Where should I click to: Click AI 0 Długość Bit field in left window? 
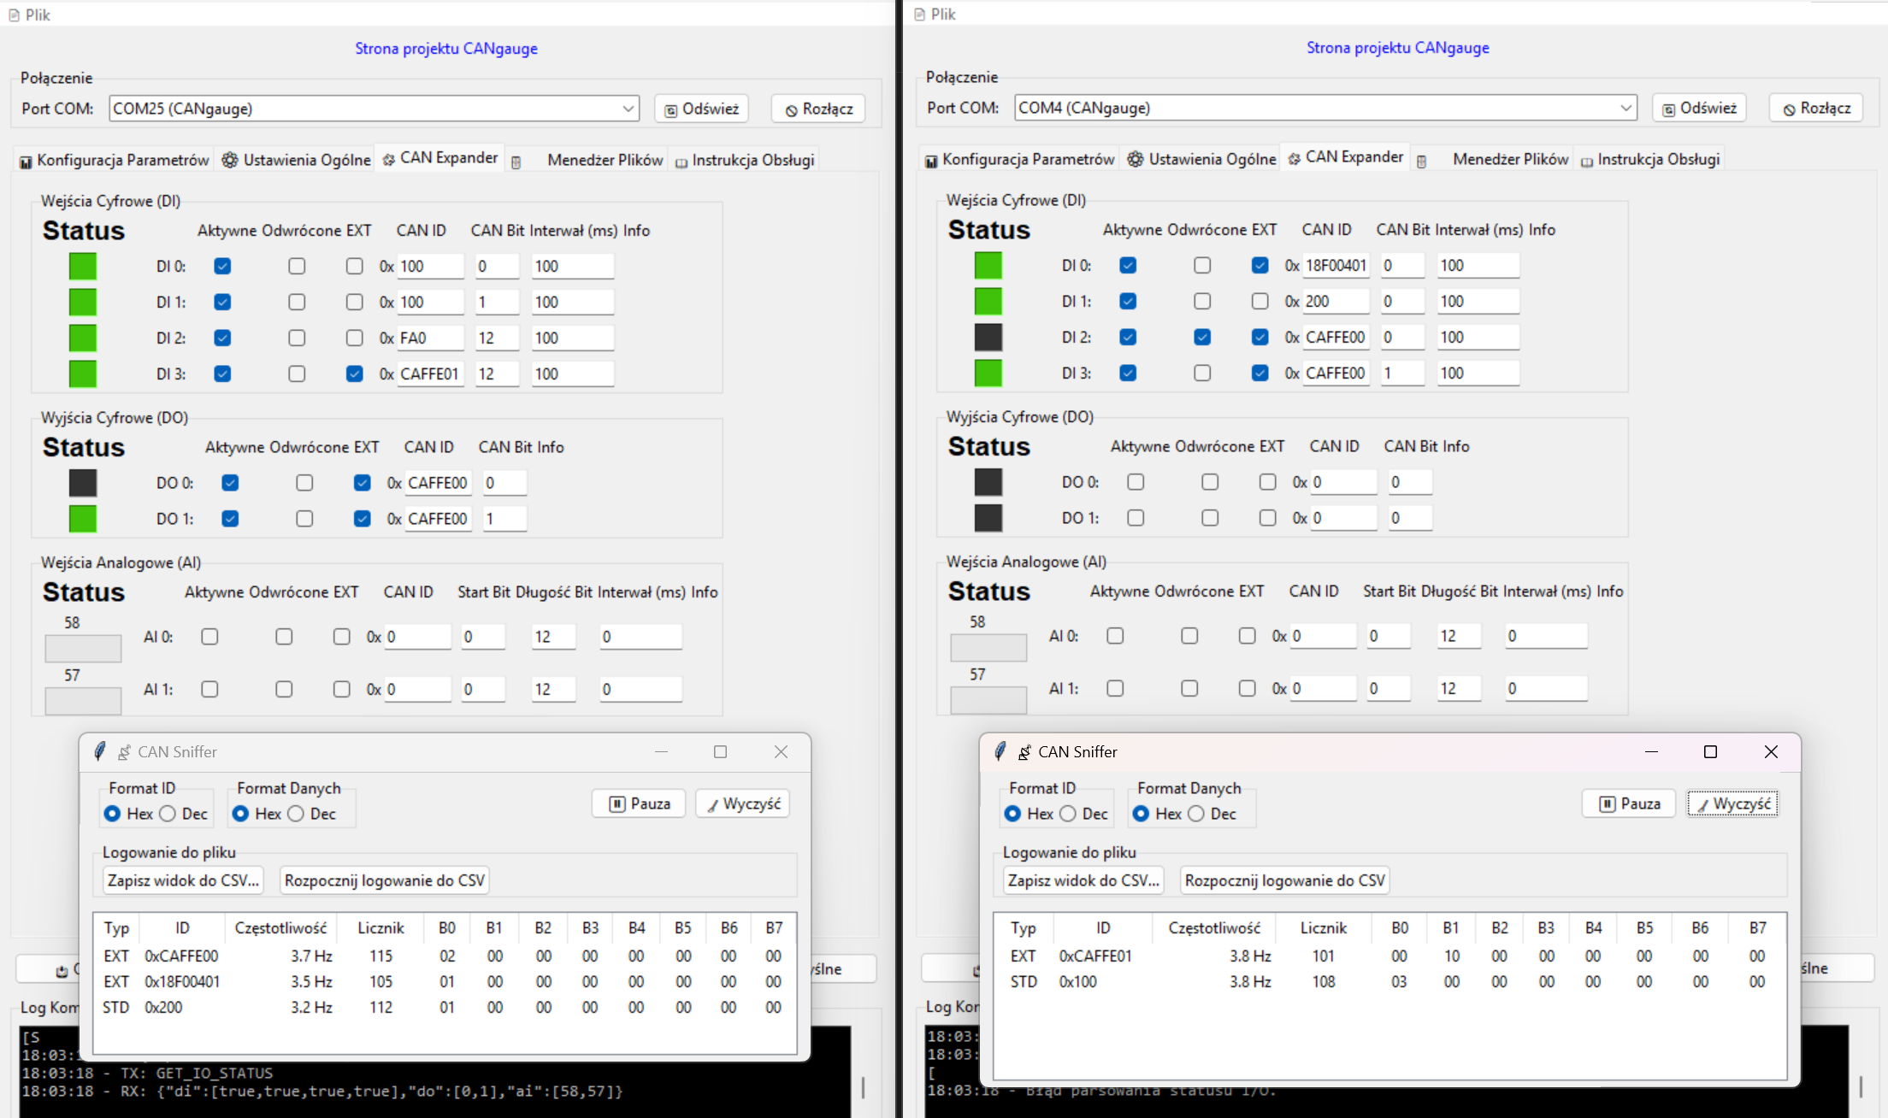(x=553, y=637)
